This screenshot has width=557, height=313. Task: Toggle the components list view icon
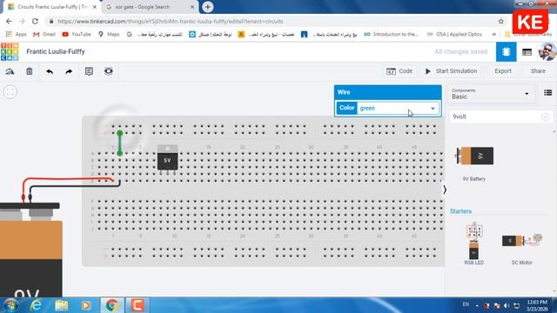547,93
